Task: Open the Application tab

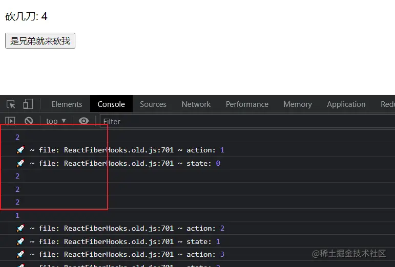Action: [346, 104]
